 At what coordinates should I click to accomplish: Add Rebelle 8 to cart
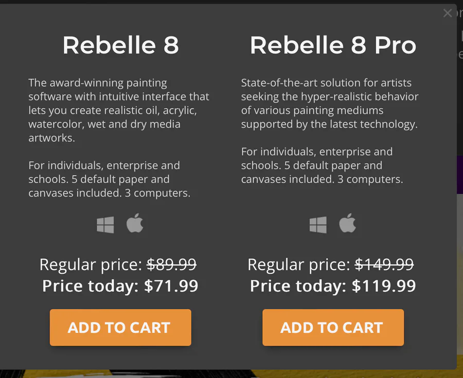(x=120, y=328)
